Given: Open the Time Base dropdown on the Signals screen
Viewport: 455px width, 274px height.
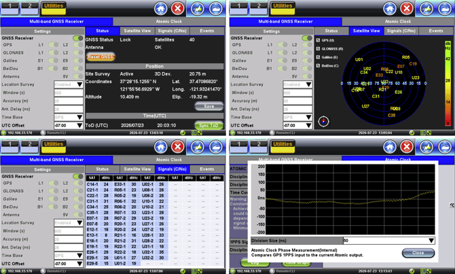Looking at the screenshot, I should 69,256.
